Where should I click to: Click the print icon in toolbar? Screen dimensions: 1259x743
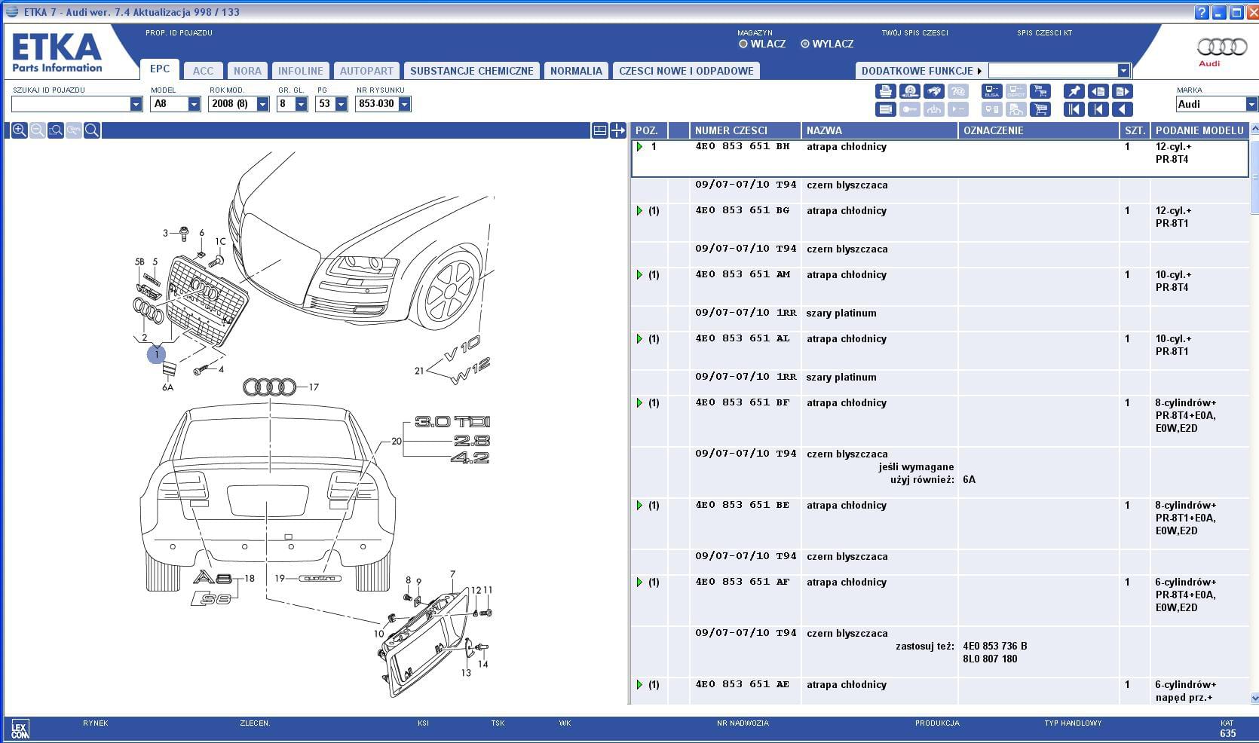886,91
